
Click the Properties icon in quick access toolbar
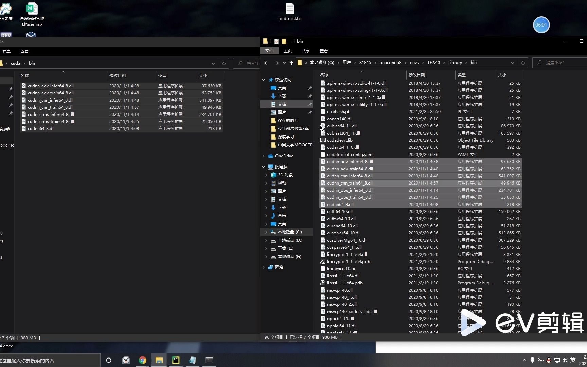276,41
